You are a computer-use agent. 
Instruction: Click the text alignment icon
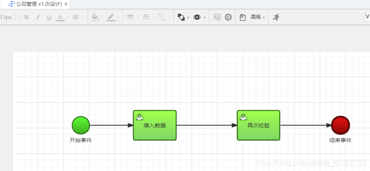[76, 17]
